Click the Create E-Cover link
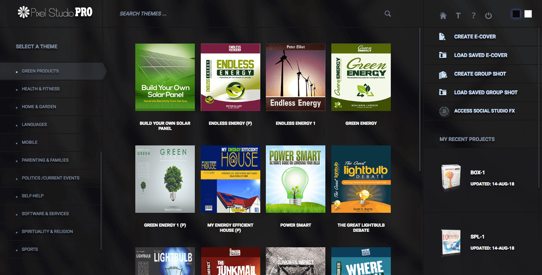Screen dimensions: 542x275 (x=475, y=36)
